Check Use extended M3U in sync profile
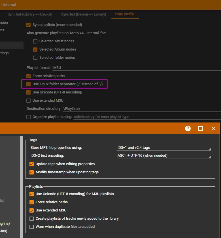 coord(29,101)
